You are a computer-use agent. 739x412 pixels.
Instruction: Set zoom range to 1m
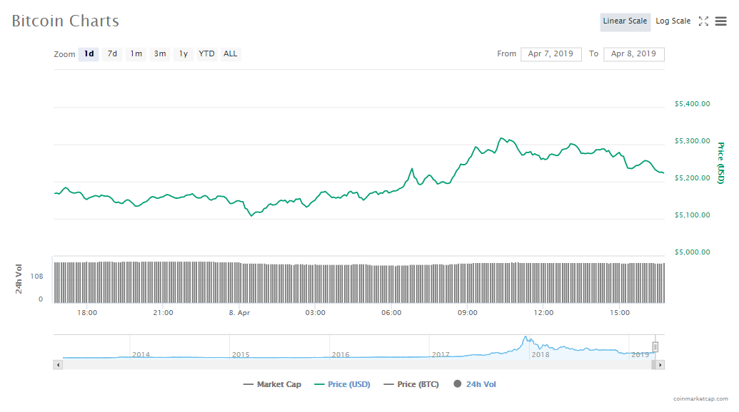coord(136,54)
